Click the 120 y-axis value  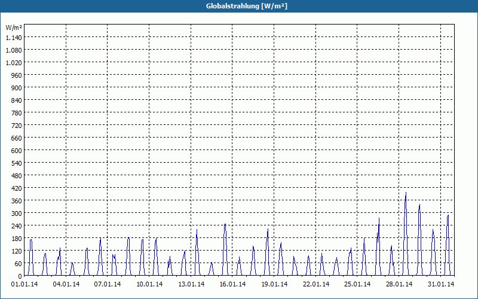(x=17, y=251)
